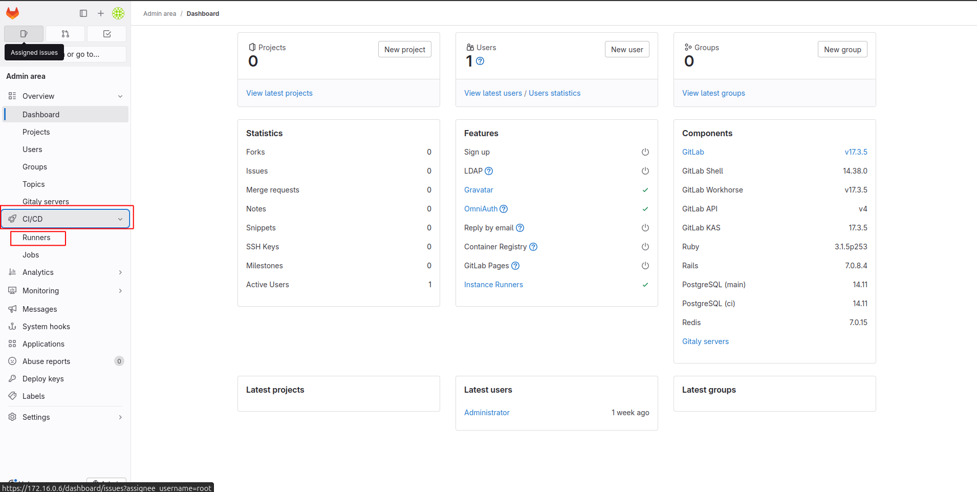Image resolution: width=977 pixels, height=492 pixels.
Task: Click the GitLab Pages power status icon
Action: pos(645,266)
